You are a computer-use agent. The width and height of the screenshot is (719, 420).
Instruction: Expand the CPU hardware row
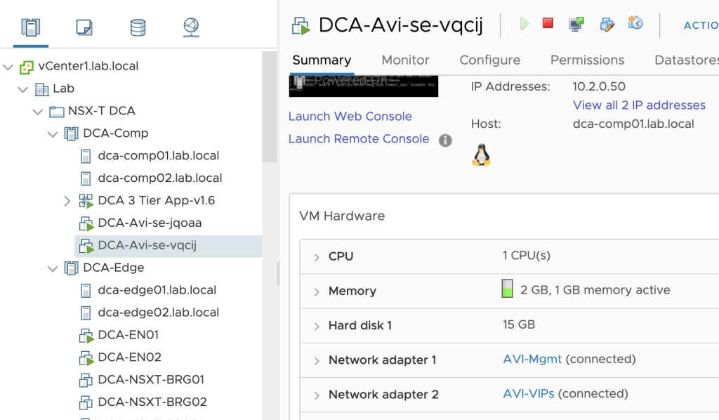point(317,257)
